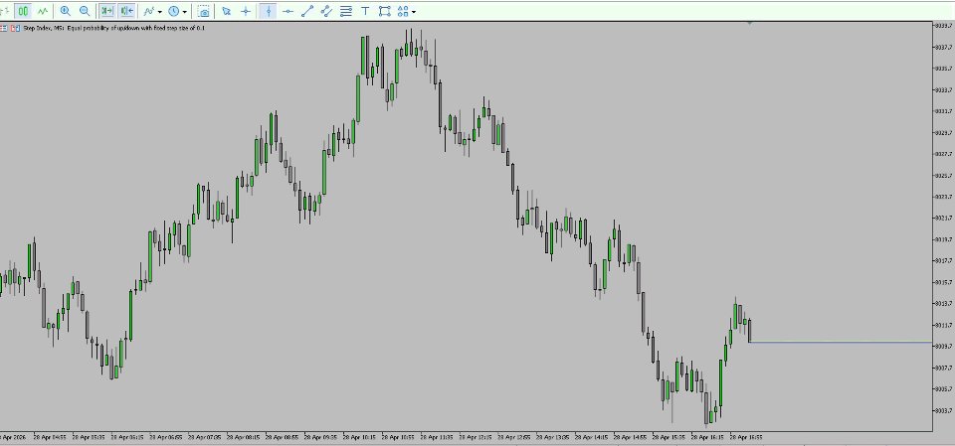The width and height of the screenshot is (955, 446).
Task: Switch to line chart type
Action: coord(42,11)
